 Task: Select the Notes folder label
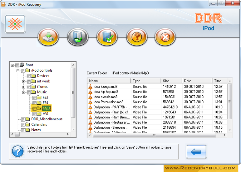point(36,130)
